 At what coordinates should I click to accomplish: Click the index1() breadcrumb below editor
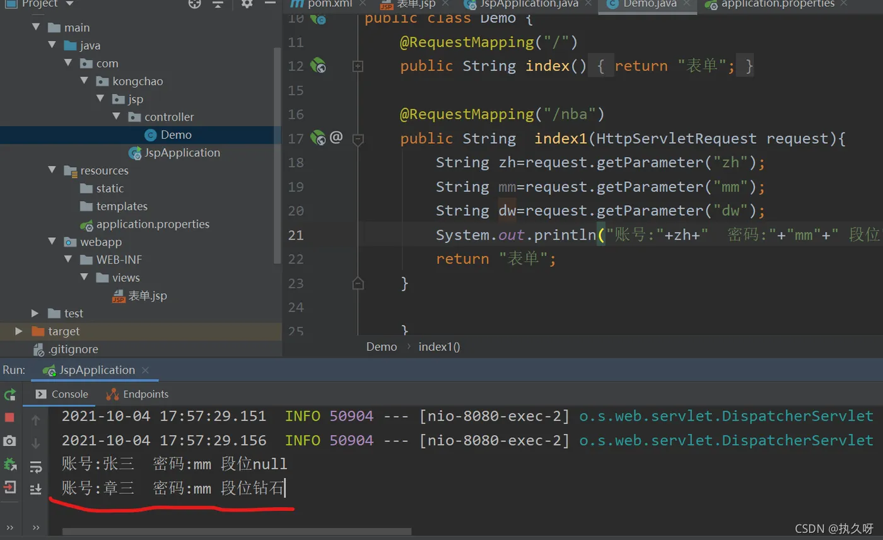(439, 346)
